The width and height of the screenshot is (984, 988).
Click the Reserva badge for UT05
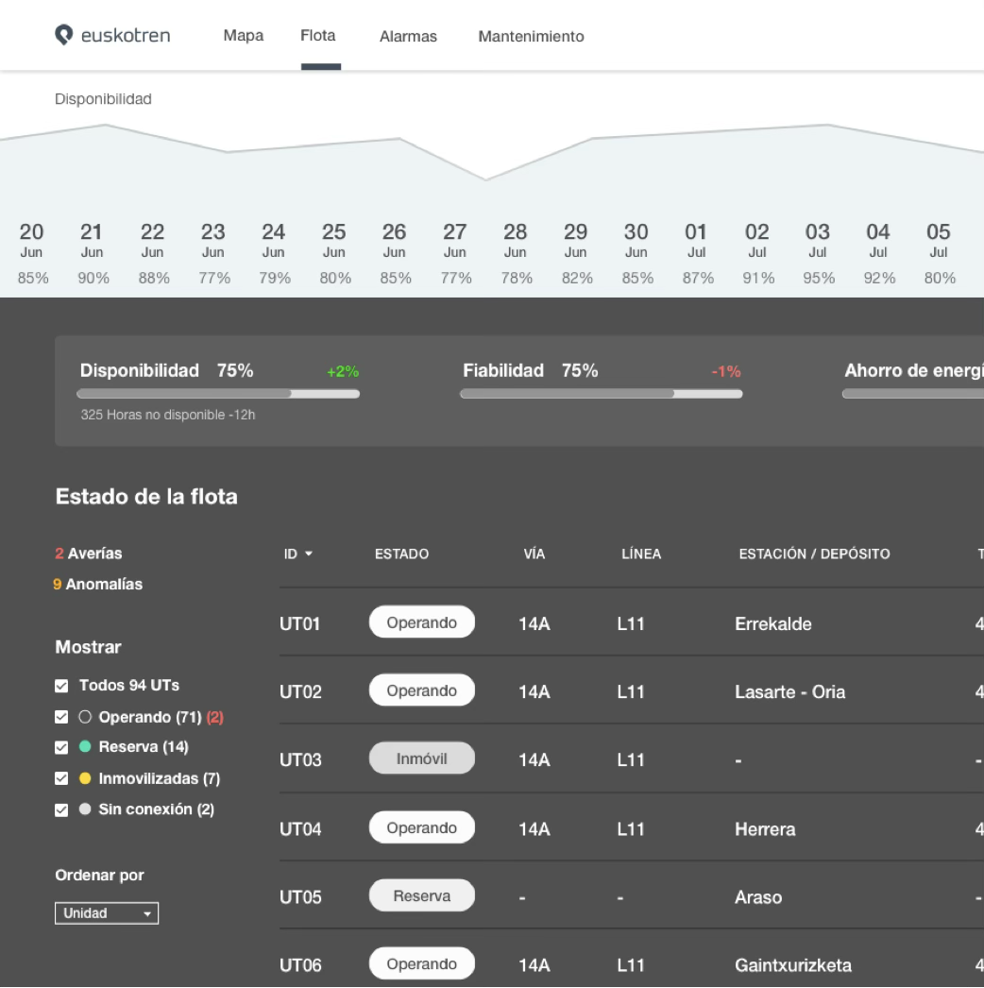point(421,896)
